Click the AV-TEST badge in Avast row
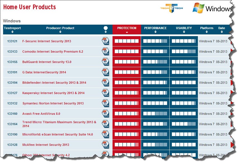The image size is (241, 166). coord(105,114)
